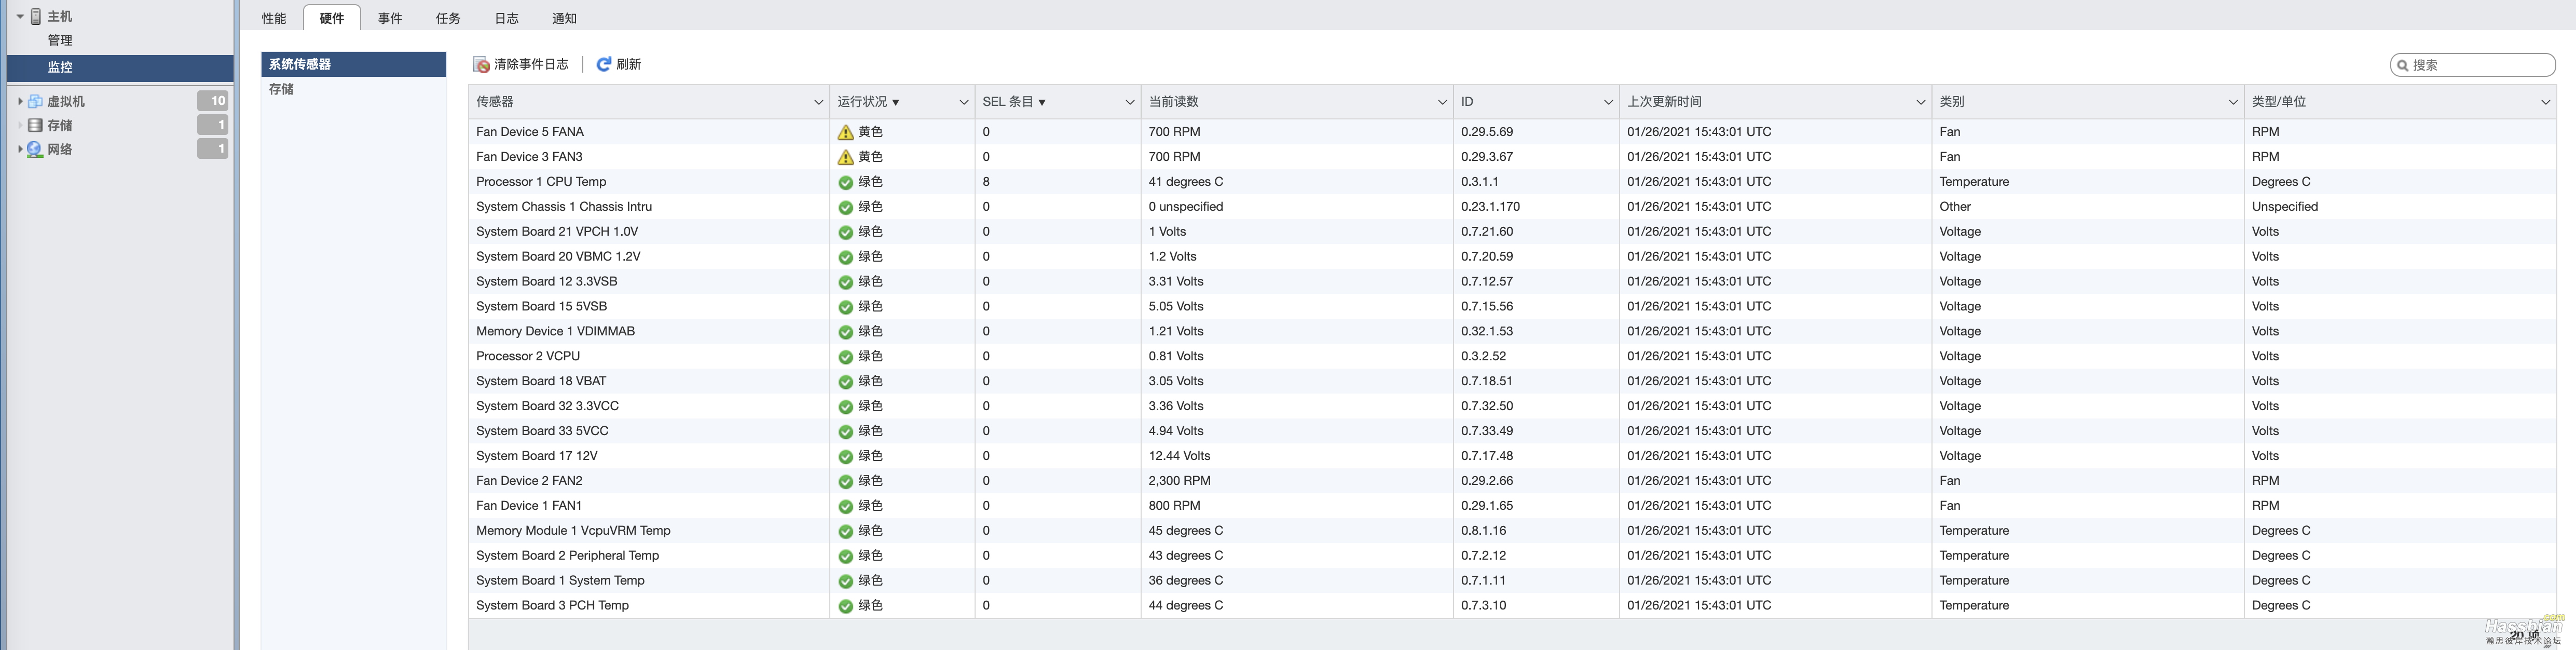Click the 刷新 button label

(x=629, y=65)
